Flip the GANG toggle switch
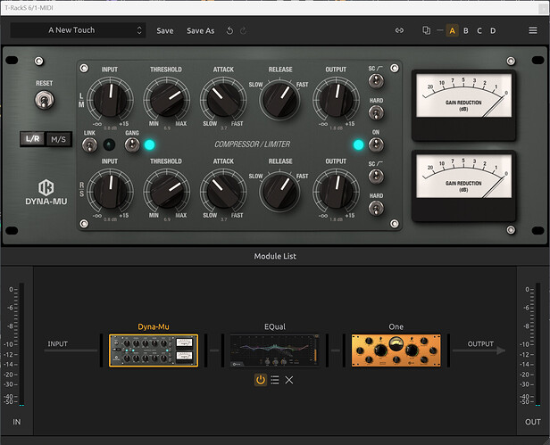The height and width of the screenshot is (445, 550). pos(132,144)
